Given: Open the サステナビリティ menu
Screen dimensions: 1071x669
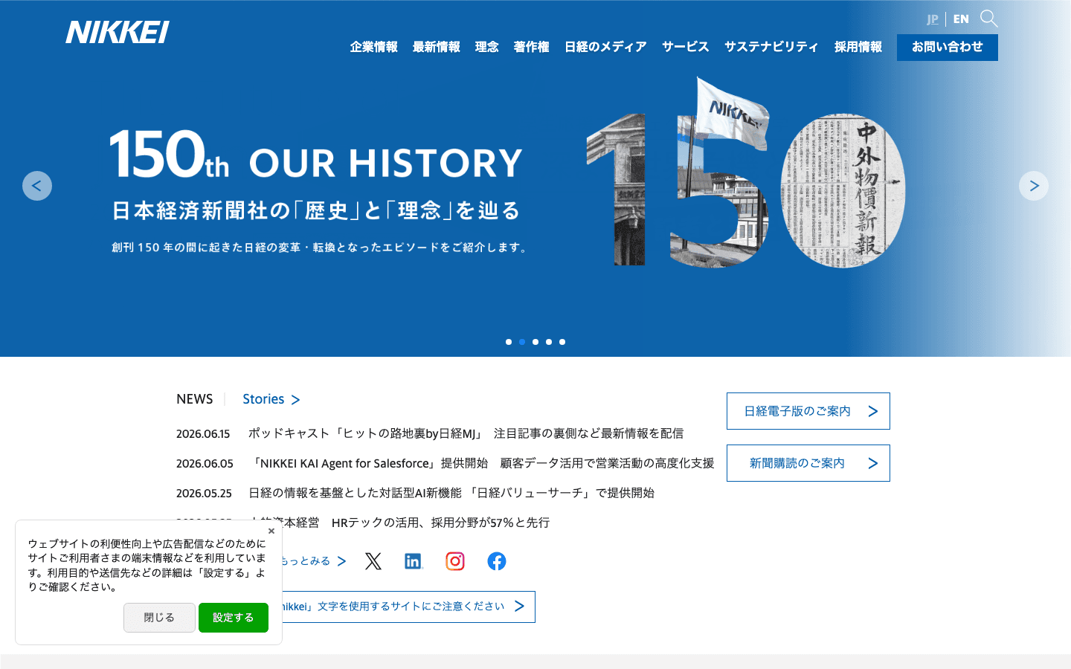Looking at the screenshot, I should click(772, 47).
